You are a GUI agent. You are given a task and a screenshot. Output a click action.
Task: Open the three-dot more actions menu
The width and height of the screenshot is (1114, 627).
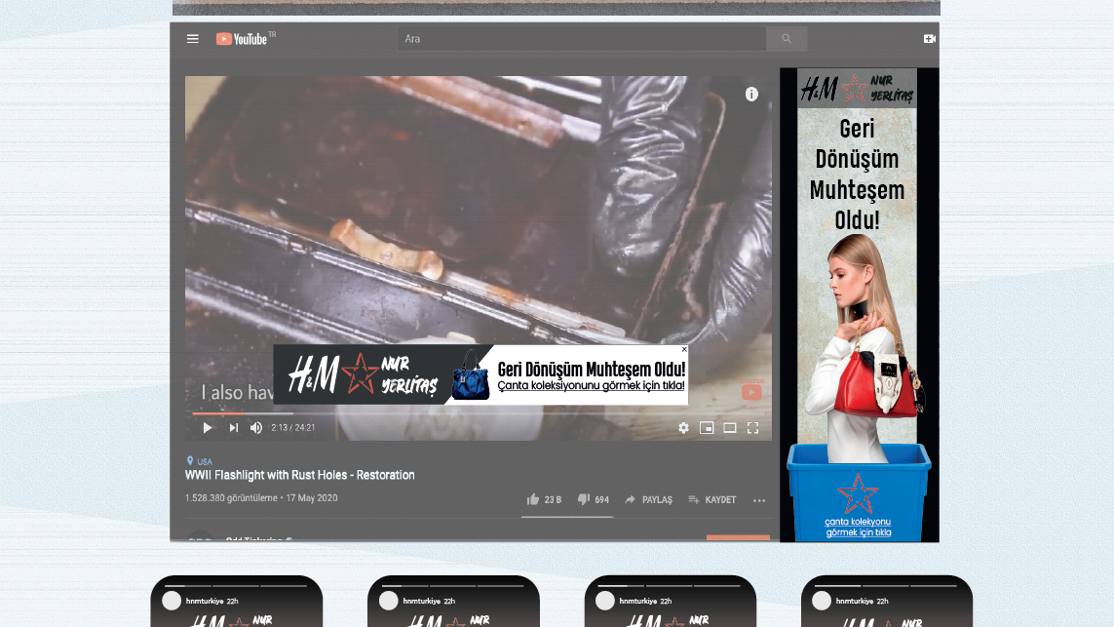758,500
